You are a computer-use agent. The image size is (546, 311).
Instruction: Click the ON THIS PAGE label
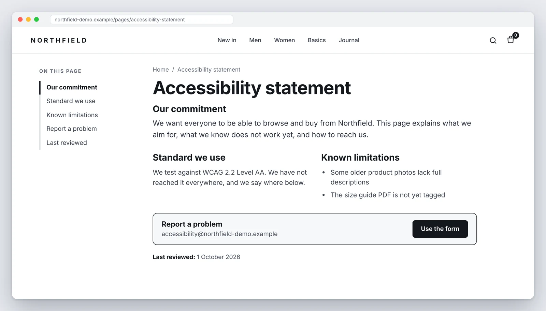tap(60, 71)
